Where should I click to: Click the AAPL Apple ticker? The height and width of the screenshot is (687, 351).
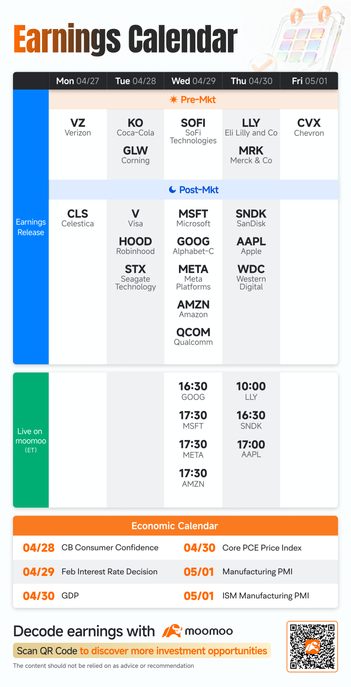pyautogui.click(x=251, y=246)
